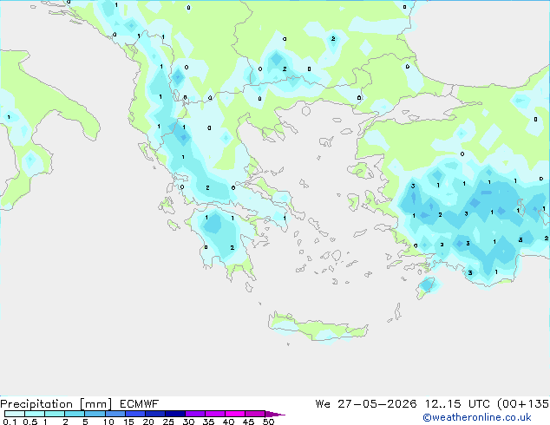
Task: Pick the legend swatch between 5 and 10
Action: click(x=95, y=414)
